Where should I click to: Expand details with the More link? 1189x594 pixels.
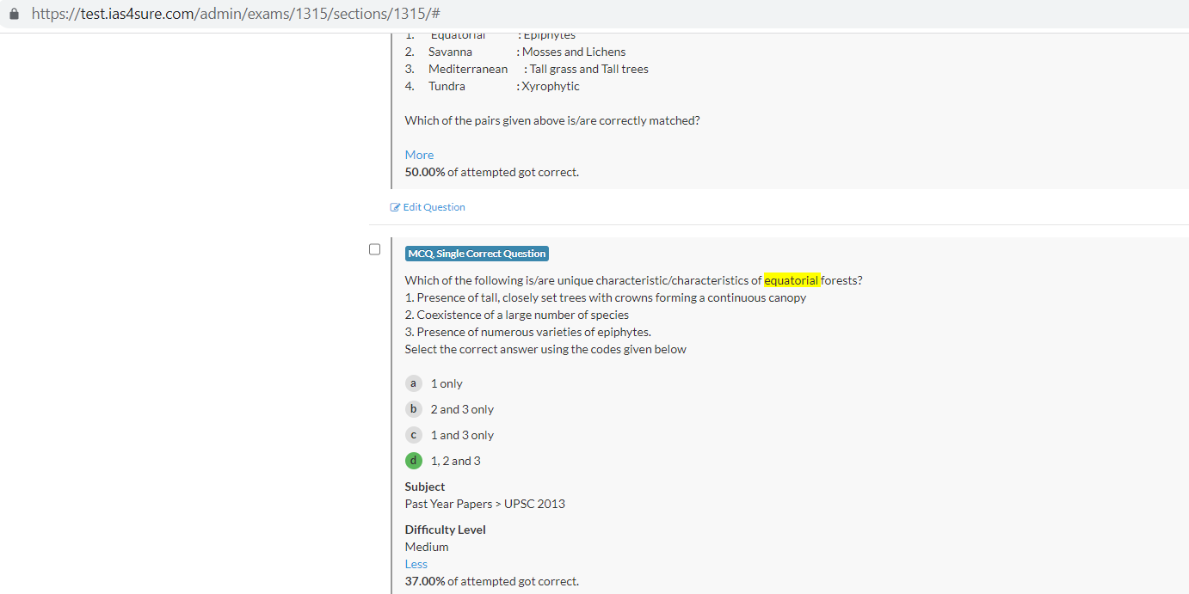pyautogui.click(x=419, y=155)
